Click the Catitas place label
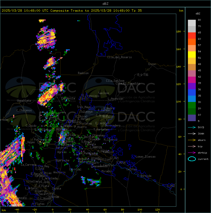Screen dimensions: 211x213 tap(132, 169)
